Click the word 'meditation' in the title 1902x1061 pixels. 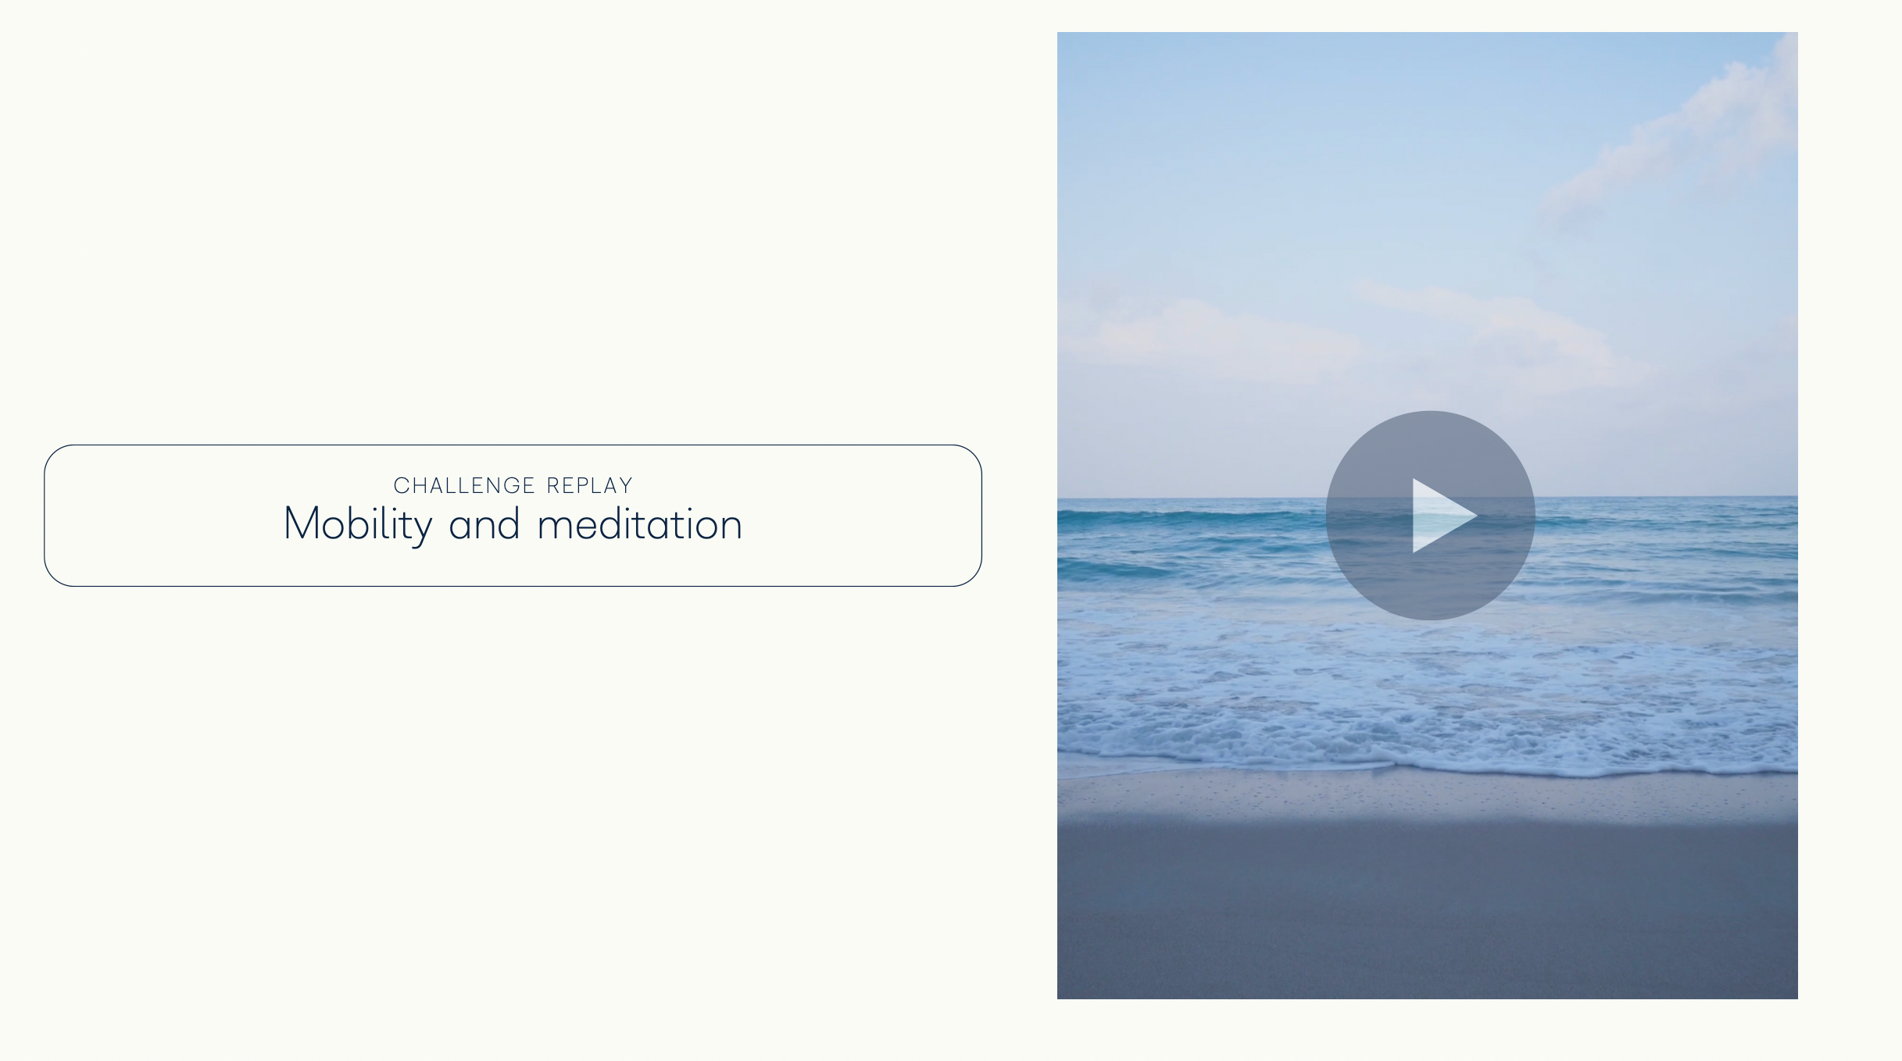point(640,524)
